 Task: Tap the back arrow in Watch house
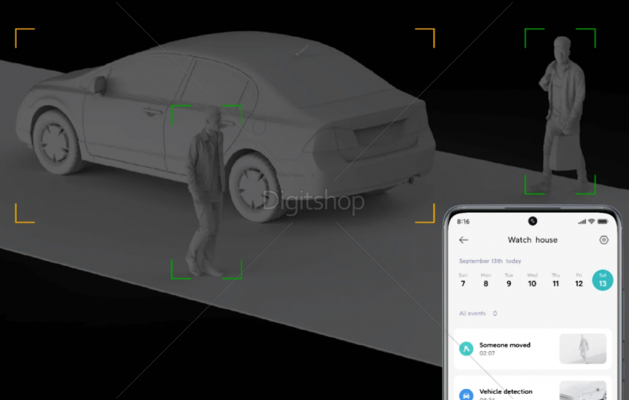(464, 240)
